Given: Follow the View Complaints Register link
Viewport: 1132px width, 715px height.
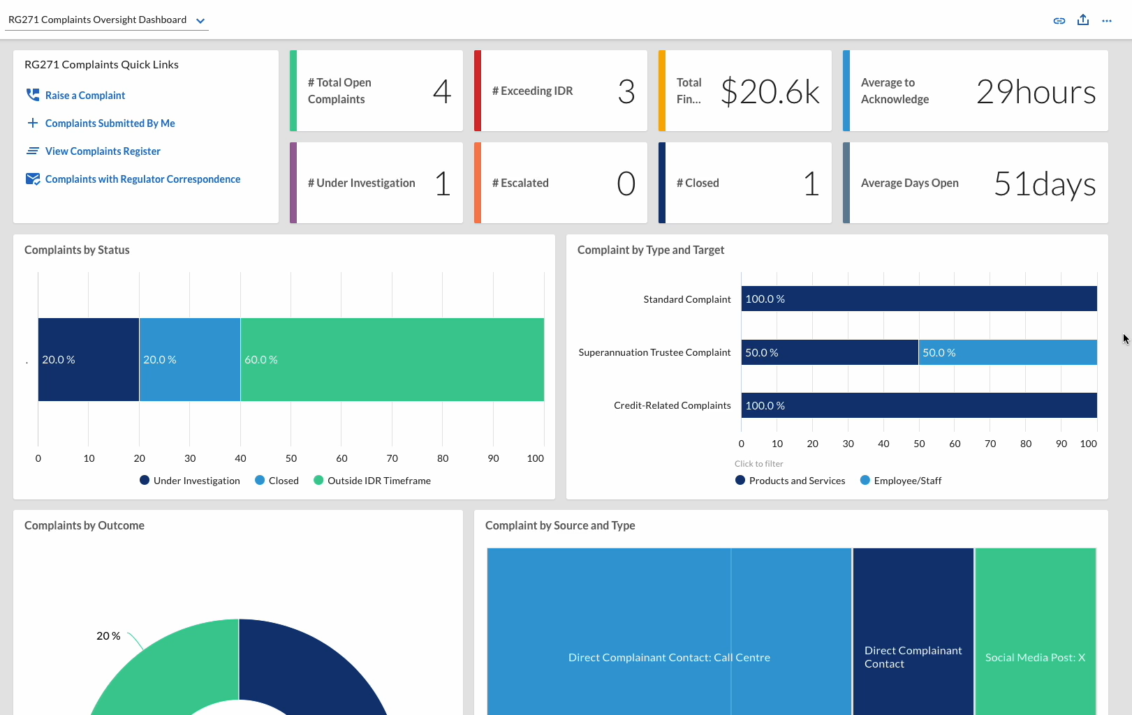Looking at the screenshot, I should tap(103, 151).
